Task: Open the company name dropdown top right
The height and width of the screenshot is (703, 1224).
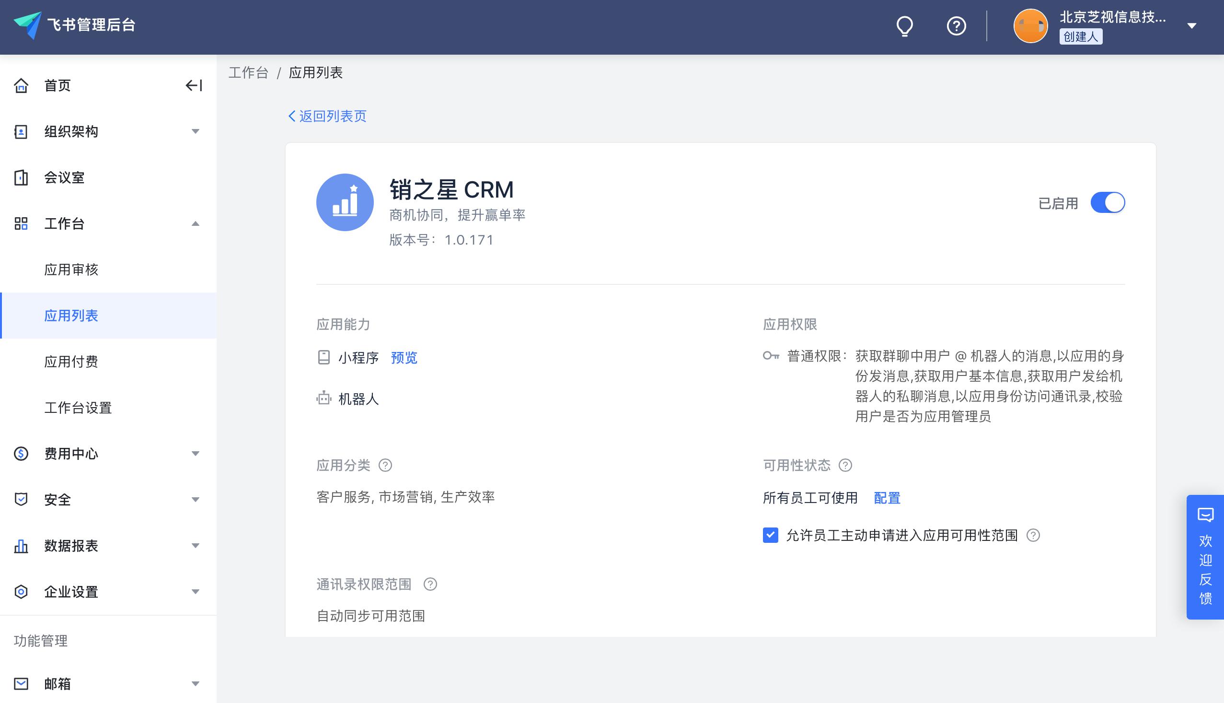Action: (1192, 25)
